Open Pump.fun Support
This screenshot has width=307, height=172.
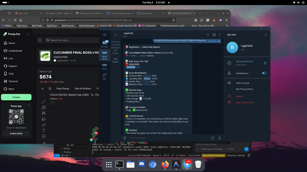coord(16,66)
